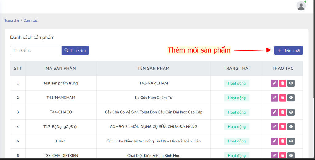
Task: View details of row 1 via eye icon
Action: 291,83
